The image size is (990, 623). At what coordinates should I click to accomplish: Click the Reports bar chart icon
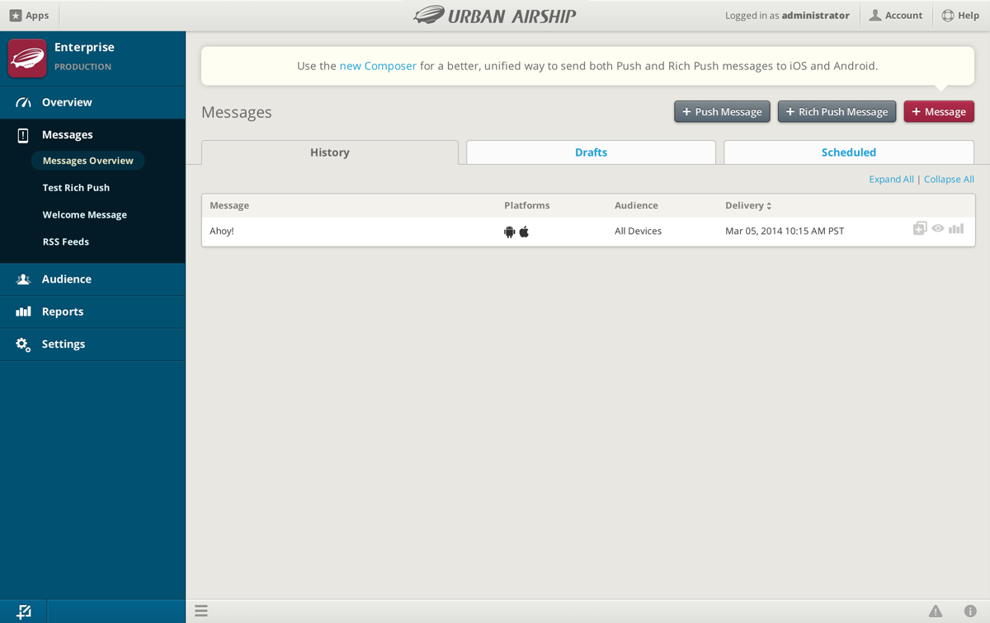pos(23,311)
